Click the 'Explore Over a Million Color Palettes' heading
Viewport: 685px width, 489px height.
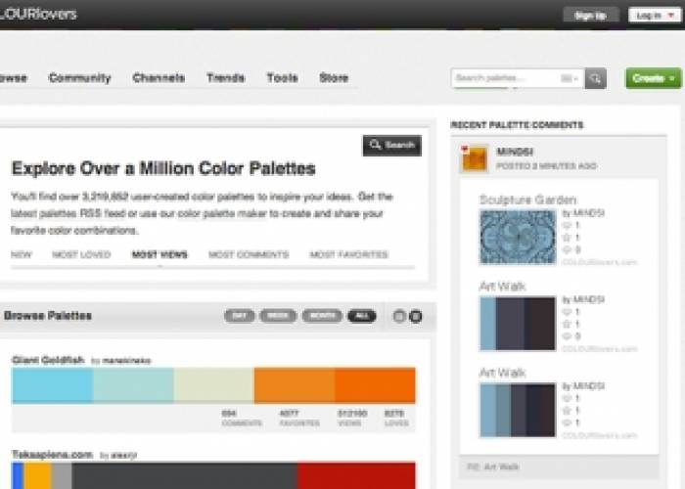tap(163, 168)
